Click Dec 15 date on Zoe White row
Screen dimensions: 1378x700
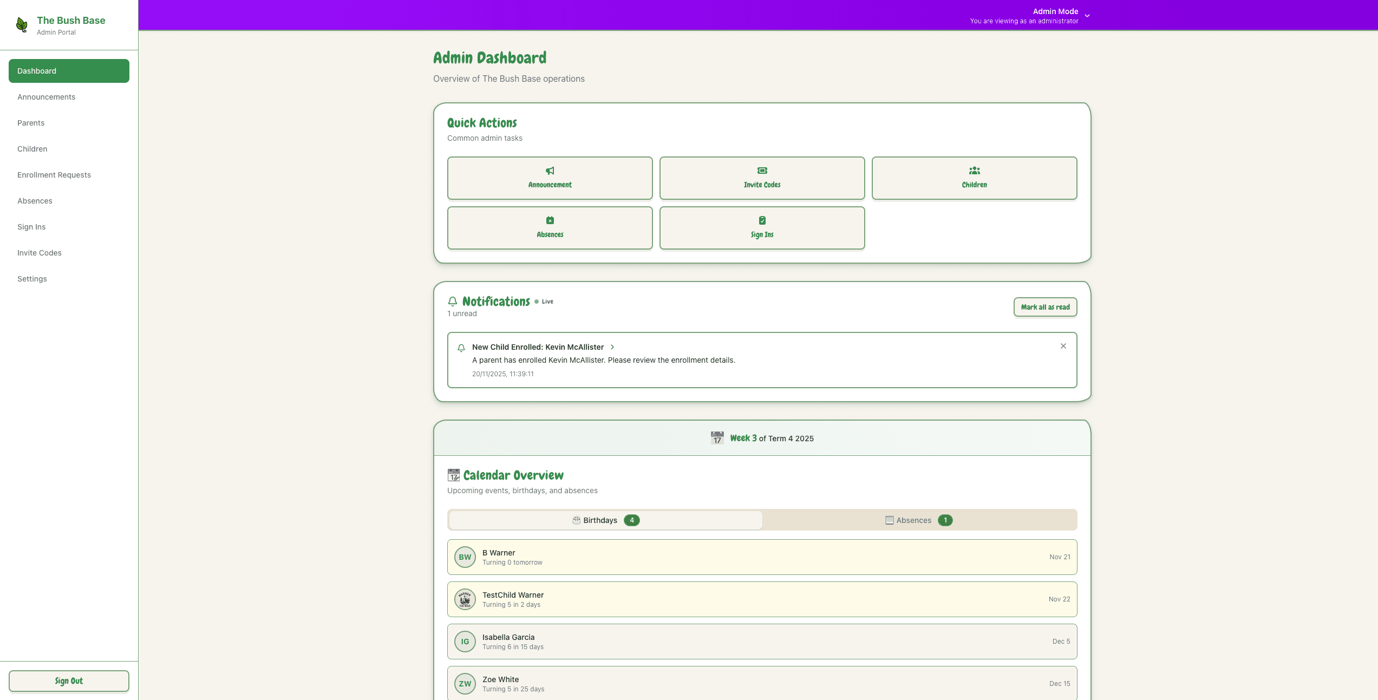pyautogui.click(x=1060, y=684)
